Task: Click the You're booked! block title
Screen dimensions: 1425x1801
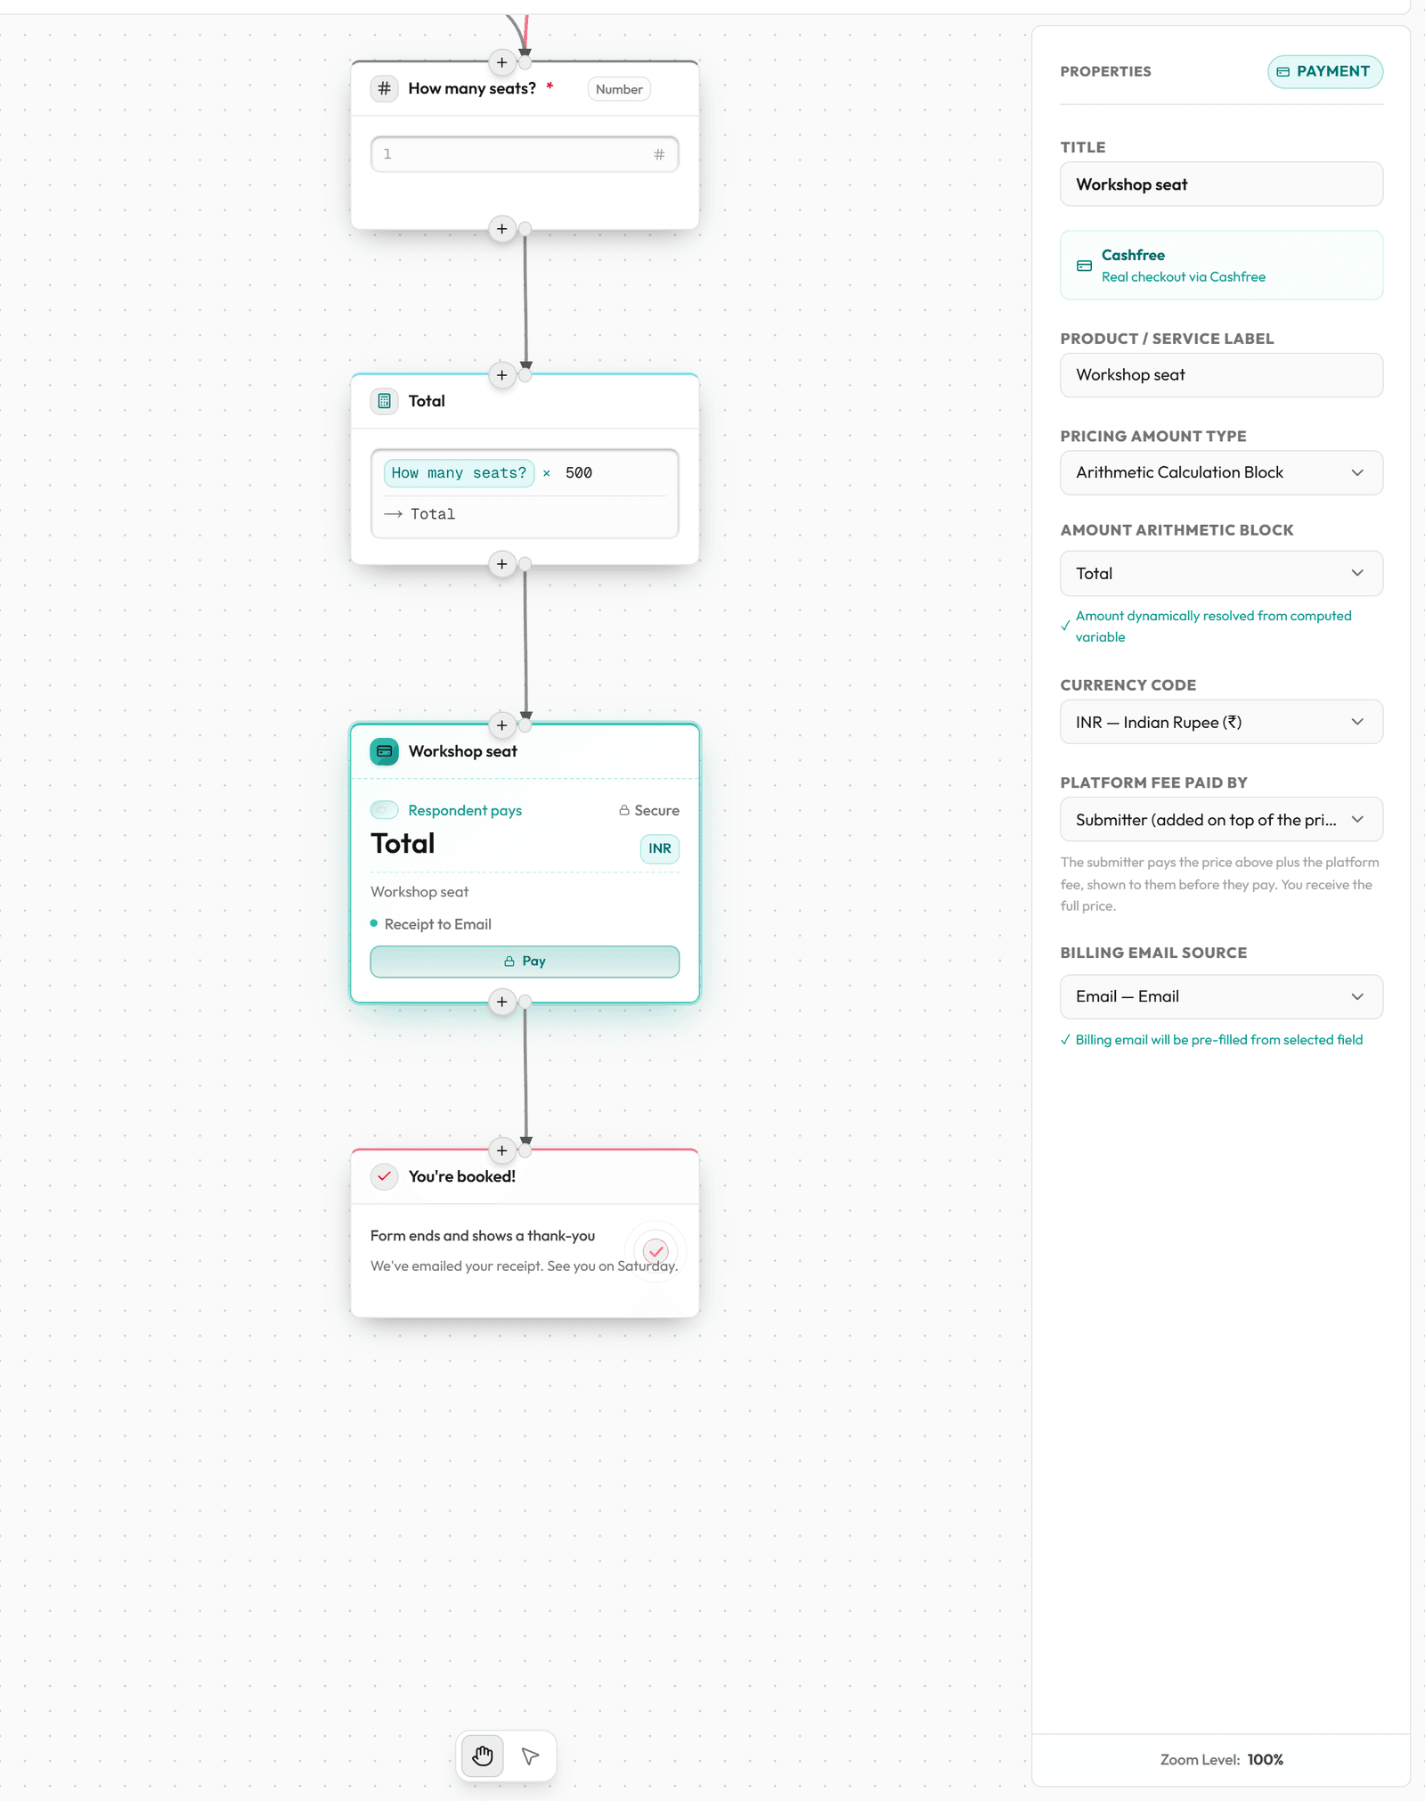Action: click(x=462, y=1176)
